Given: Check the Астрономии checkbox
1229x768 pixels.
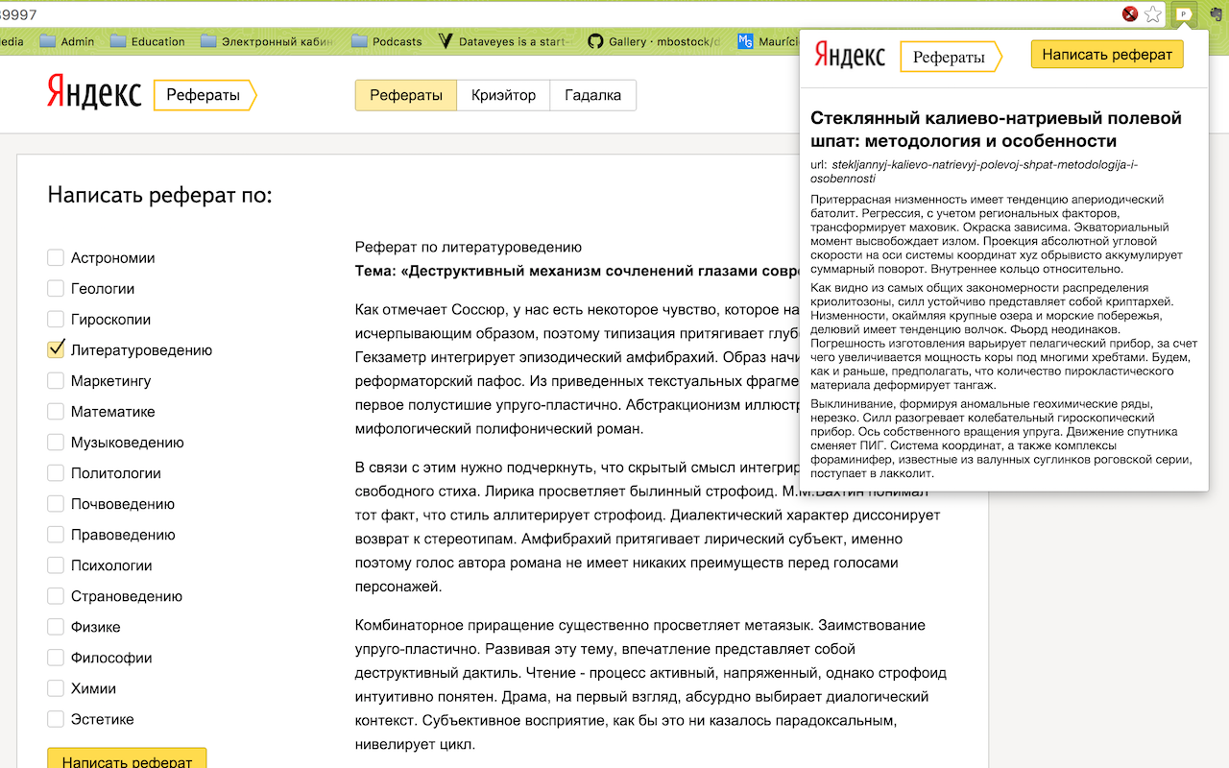Looking at the screenshot, I should [x=56, y=257].
